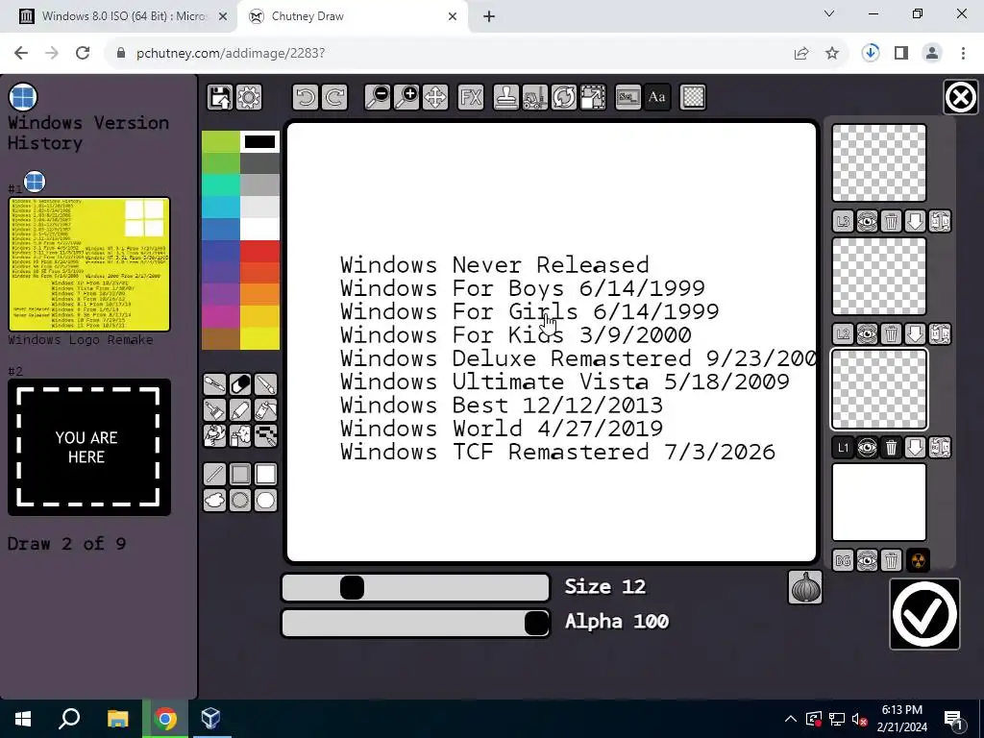This screenshot has width=984, height=738.
Task: Open the FX effects menu
Action: pyautogui.click(x=471, y=97)
